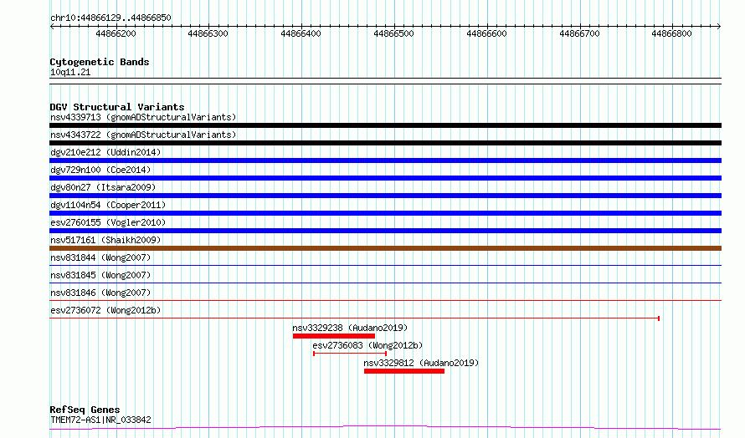Select the magenta TMEM72-AS1 gene line
The image size is (745, 438).
385,428
